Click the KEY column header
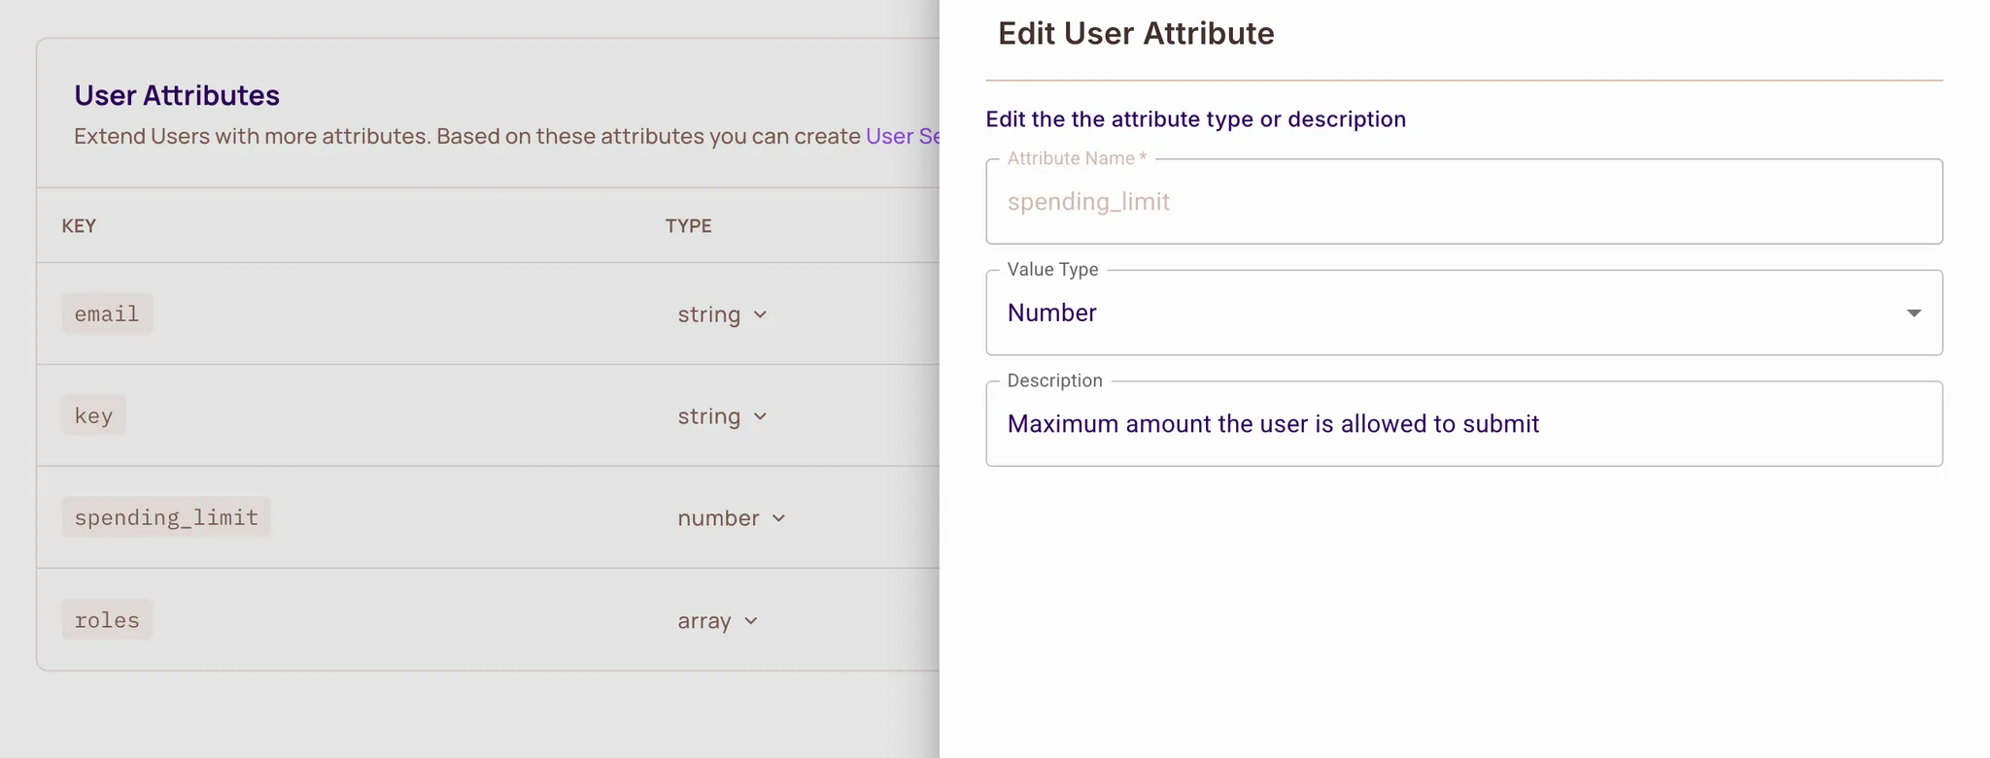The height and width of the screenshot is (758, 1990). pos(79,226)
